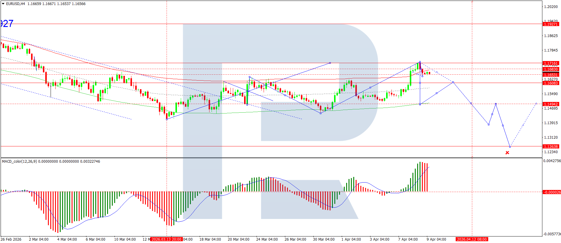Click the 20 Mar 04:00 time axis label

[x=238, y=239]
